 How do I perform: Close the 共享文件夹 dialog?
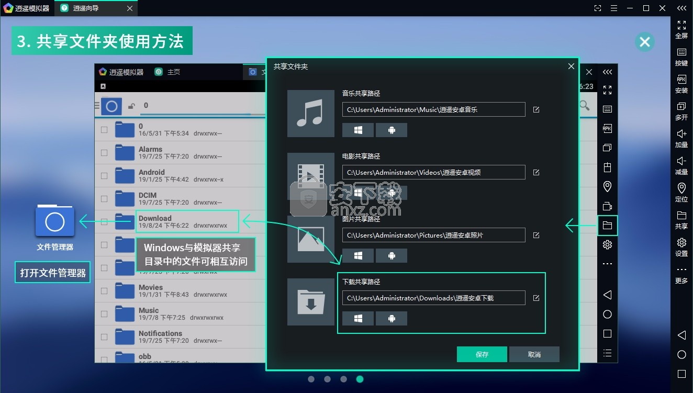[x=571, y=66]
